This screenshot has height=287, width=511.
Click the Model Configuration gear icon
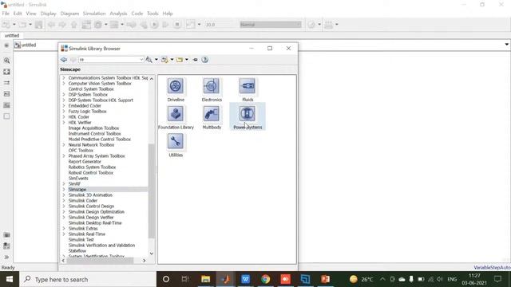pos(98,25)
